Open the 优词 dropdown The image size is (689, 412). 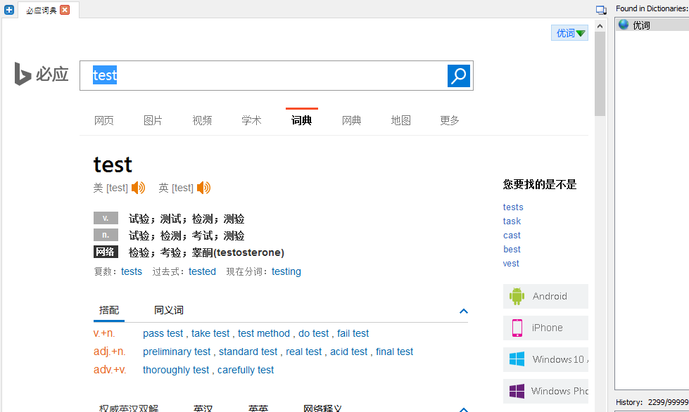click(x=570, y=33)
